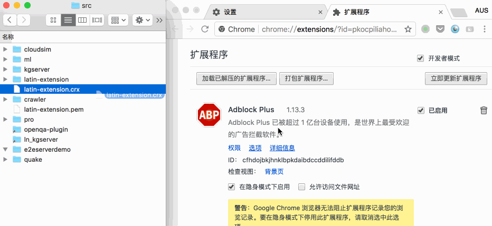Switch Finder to list view
This screenshot has height=226, width=492.
(68, 20)
